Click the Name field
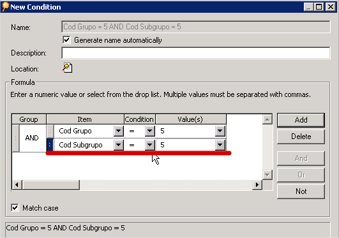Viewport: 339px width, 238px height. pos(195,27)
